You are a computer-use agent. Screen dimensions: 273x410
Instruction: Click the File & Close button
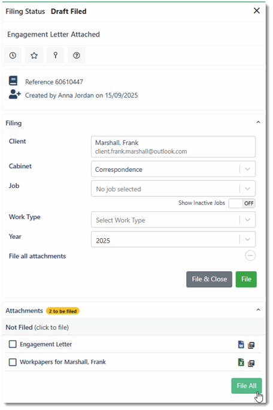(x=209, y=280)
